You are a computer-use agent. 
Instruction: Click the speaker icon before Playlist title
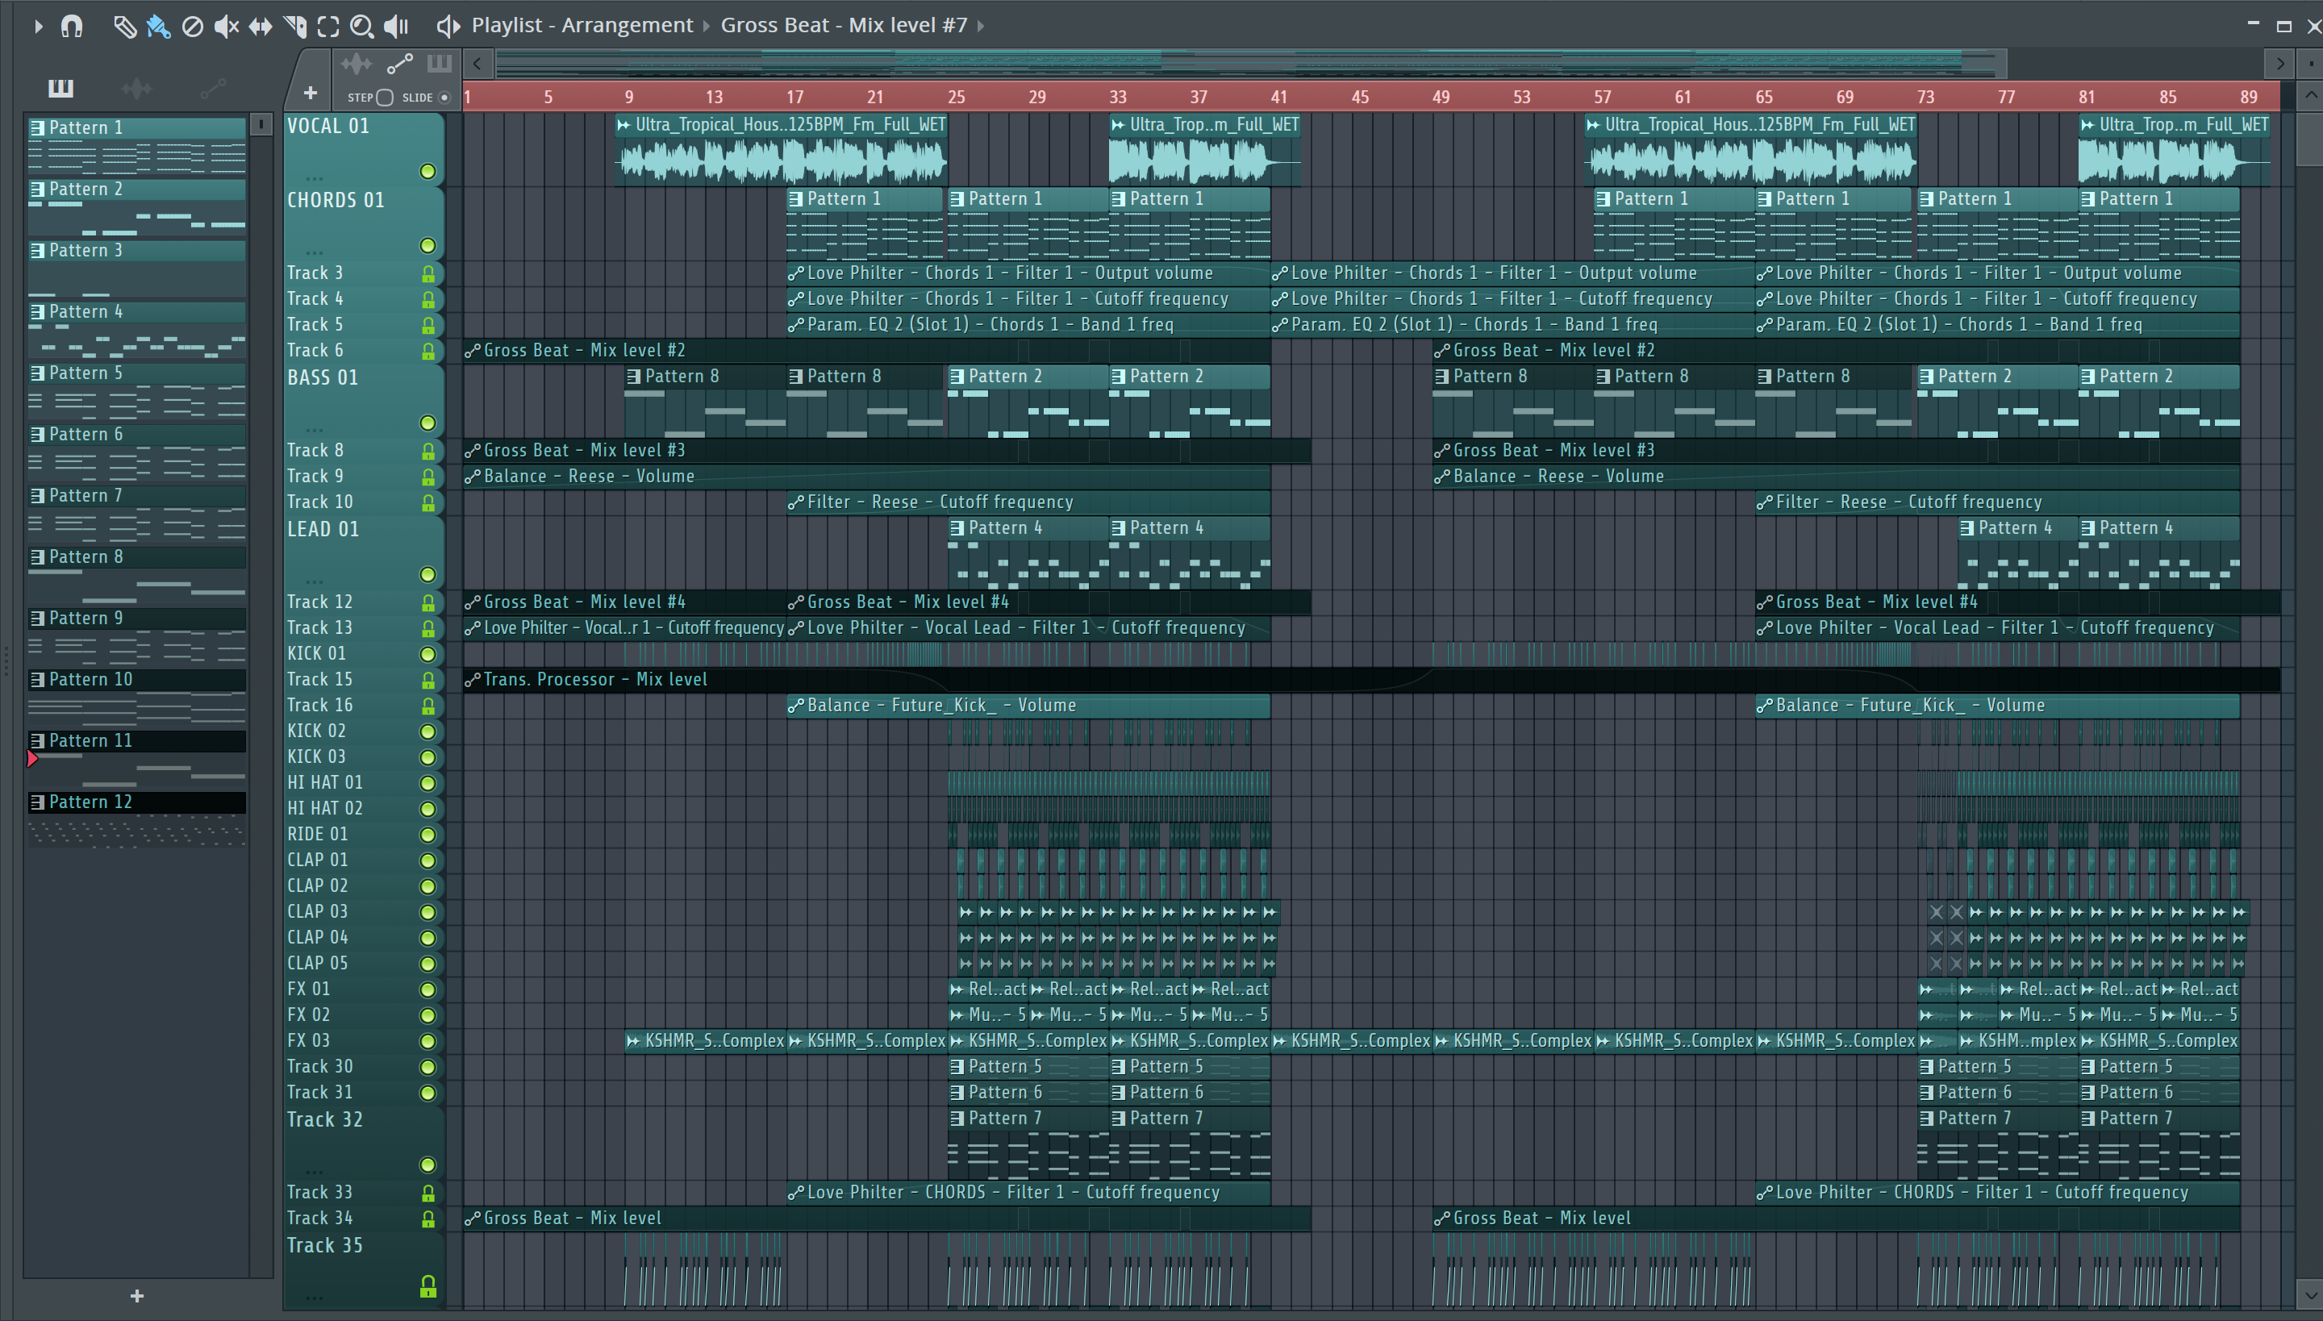pyautogui.click(x=448, y=27)
